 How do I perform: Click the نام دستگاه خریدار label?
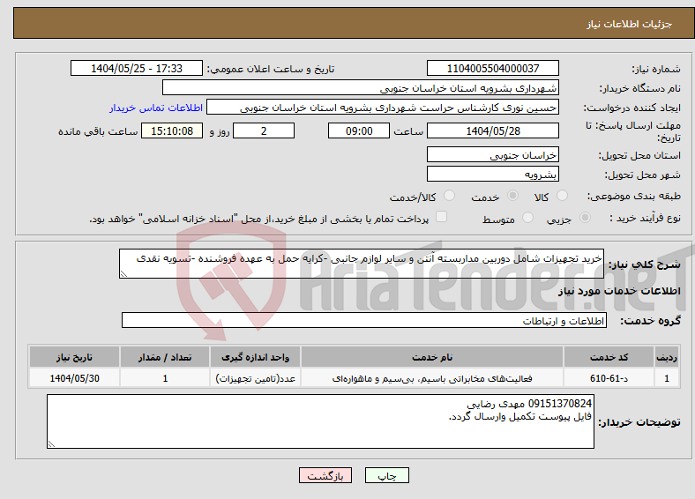[x=640, y=88]
